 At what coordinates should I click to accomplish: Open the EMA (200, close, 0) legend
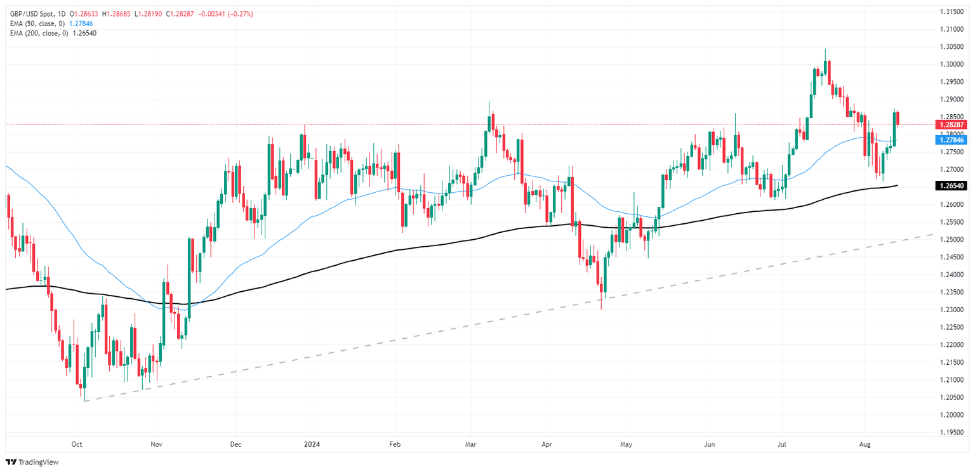point(37,32)
